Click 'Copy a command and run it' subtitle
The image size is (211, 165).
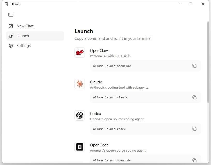(114, 38)
